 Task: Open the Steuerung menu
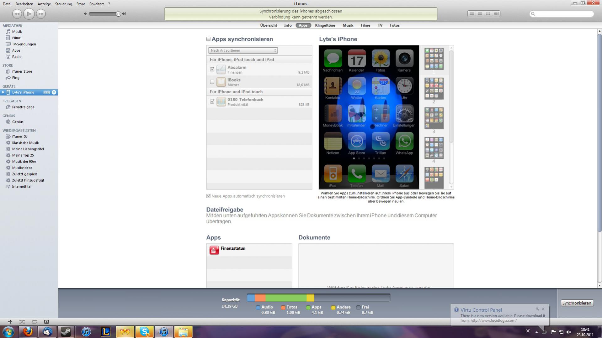tap(64, 4)
